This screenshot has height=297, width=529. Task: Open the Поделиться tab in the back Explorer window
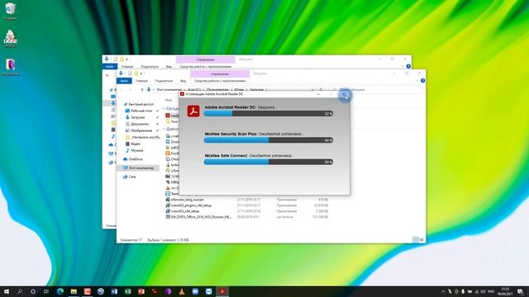tap(150, 67)
